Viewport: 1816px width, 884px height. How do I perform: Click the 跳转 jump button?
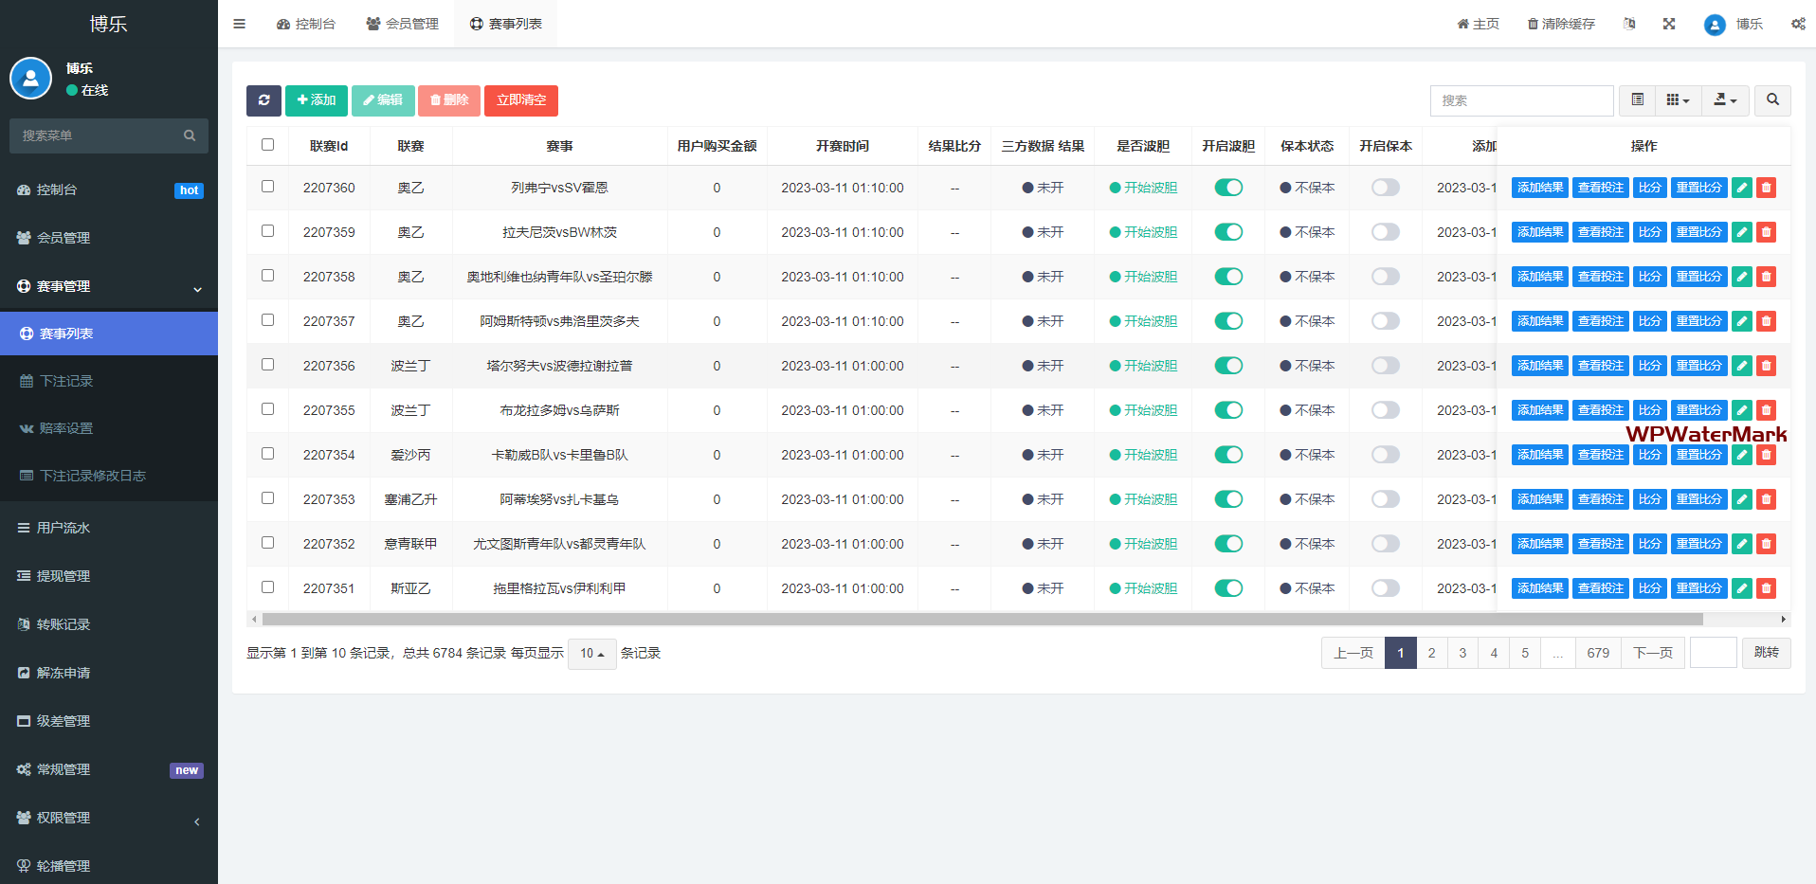click(x=1767, y=653)
